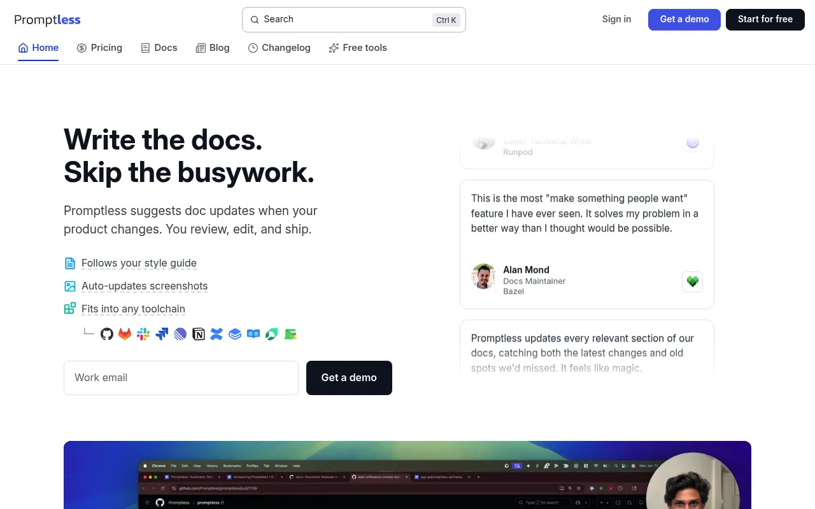This screenshot has width=815, height=509.
Task: Open the Home tab
Action: 38,48
